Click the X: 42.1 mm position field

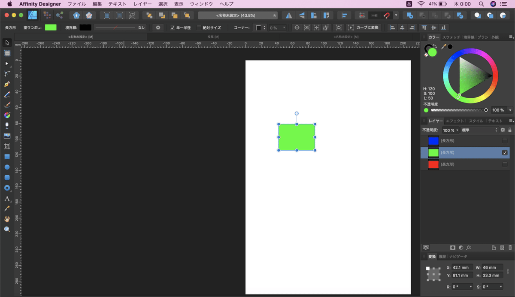pos(463,267)
